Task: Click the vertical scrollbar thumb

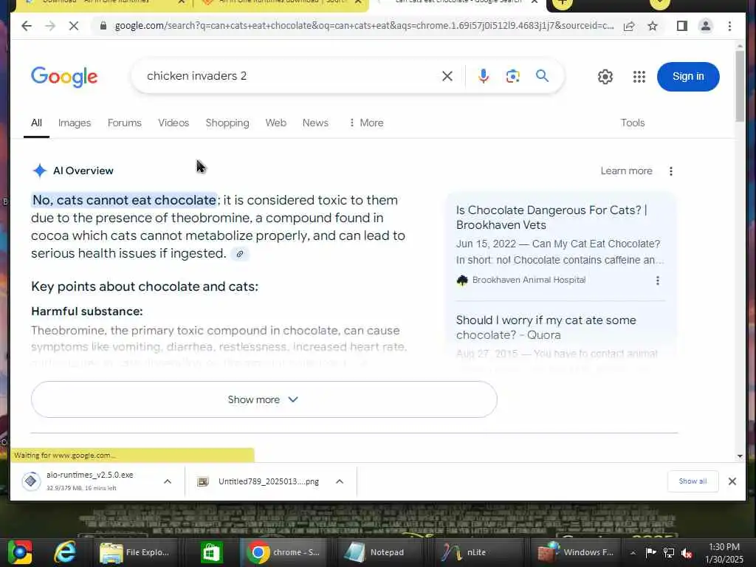Action: 740,86
